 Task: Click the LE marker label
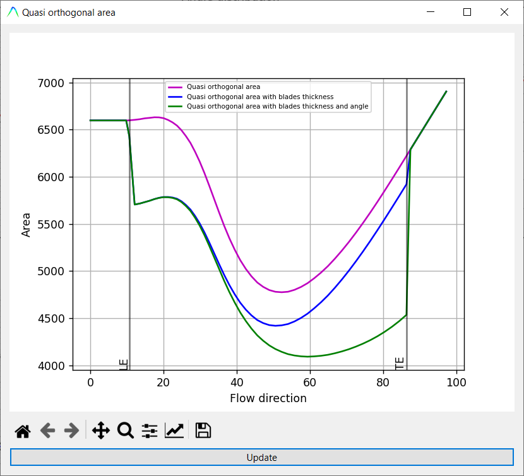(123, 364)
